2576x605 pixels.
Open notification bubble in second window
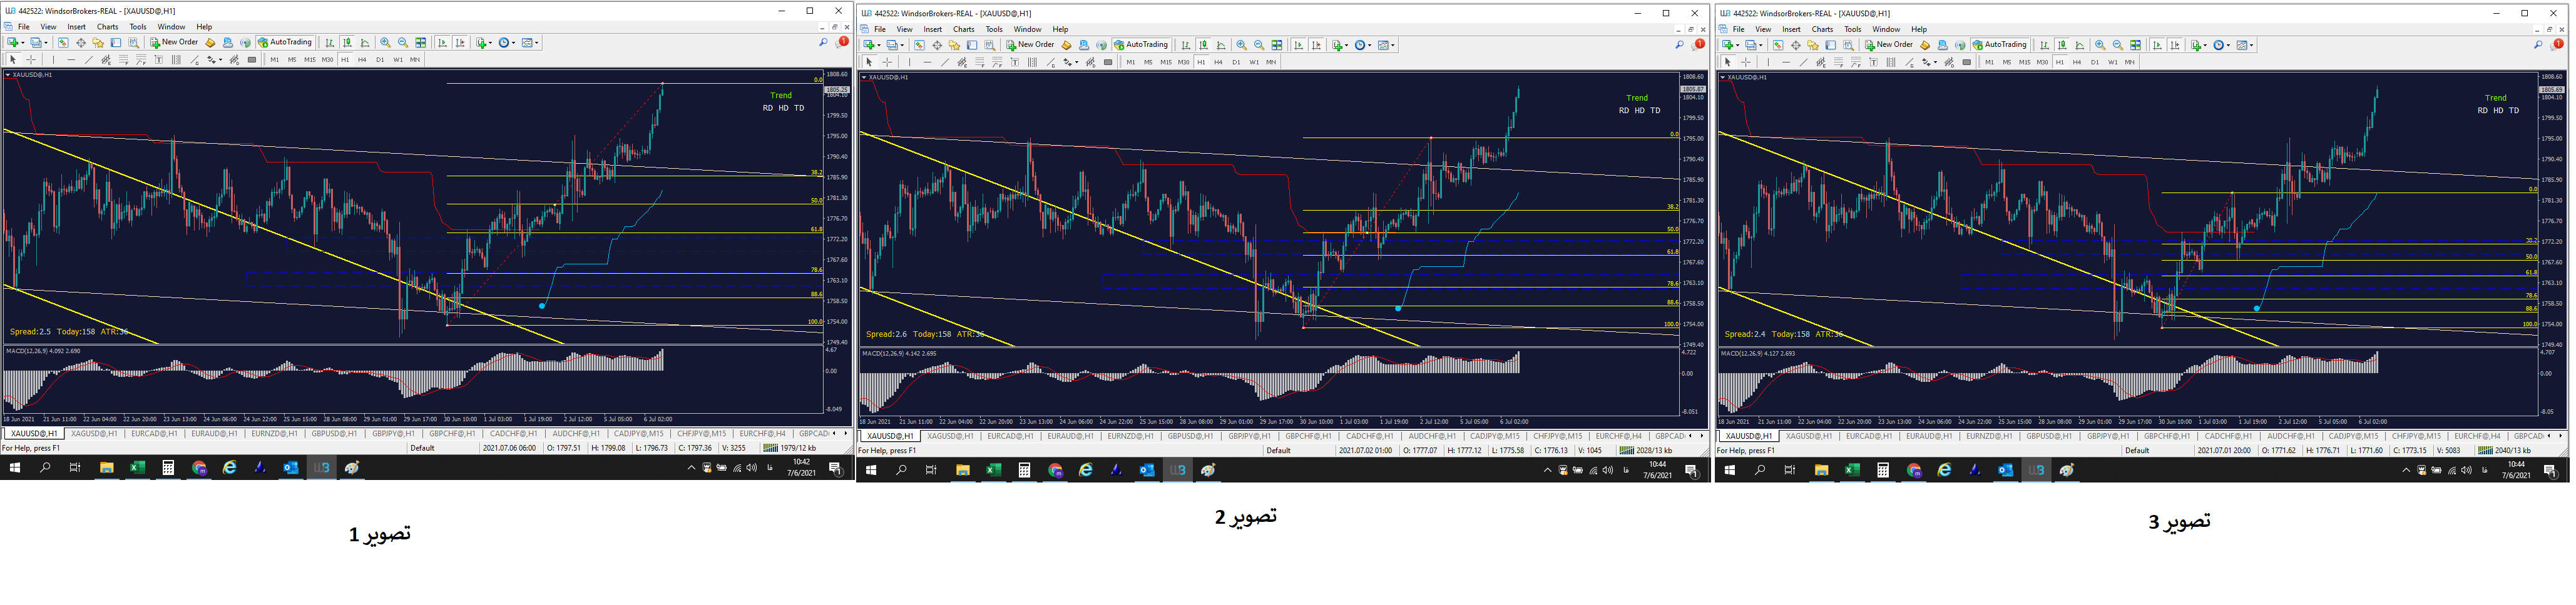click(1699, 44)
